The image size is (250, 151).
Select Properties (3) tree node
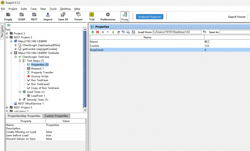[x=40, y=65]
